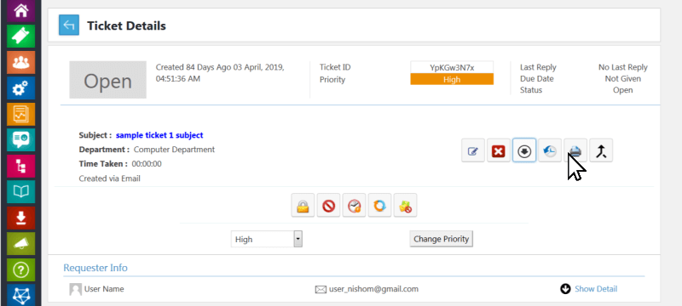
Task: Open the sample ticket 1 subject link
Action: 159,135
